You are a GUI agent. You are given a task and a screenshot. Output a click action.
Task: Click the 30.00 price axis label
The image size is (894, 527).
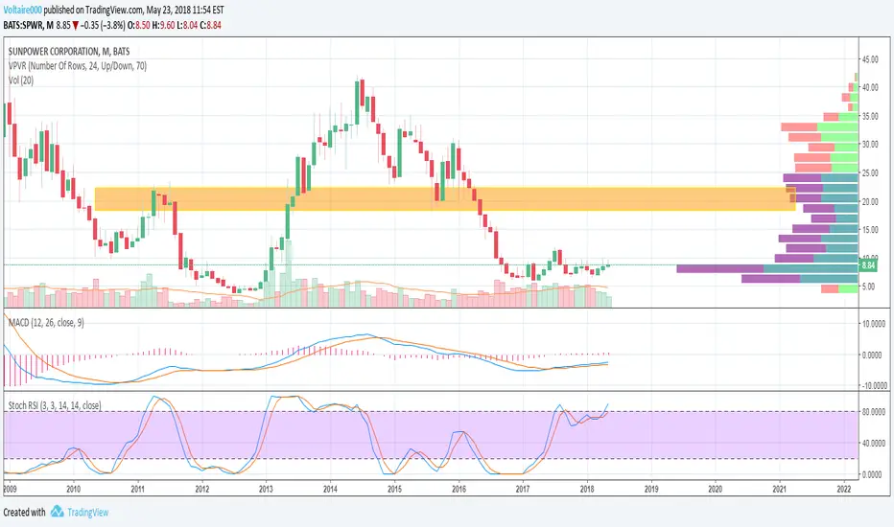869,144
